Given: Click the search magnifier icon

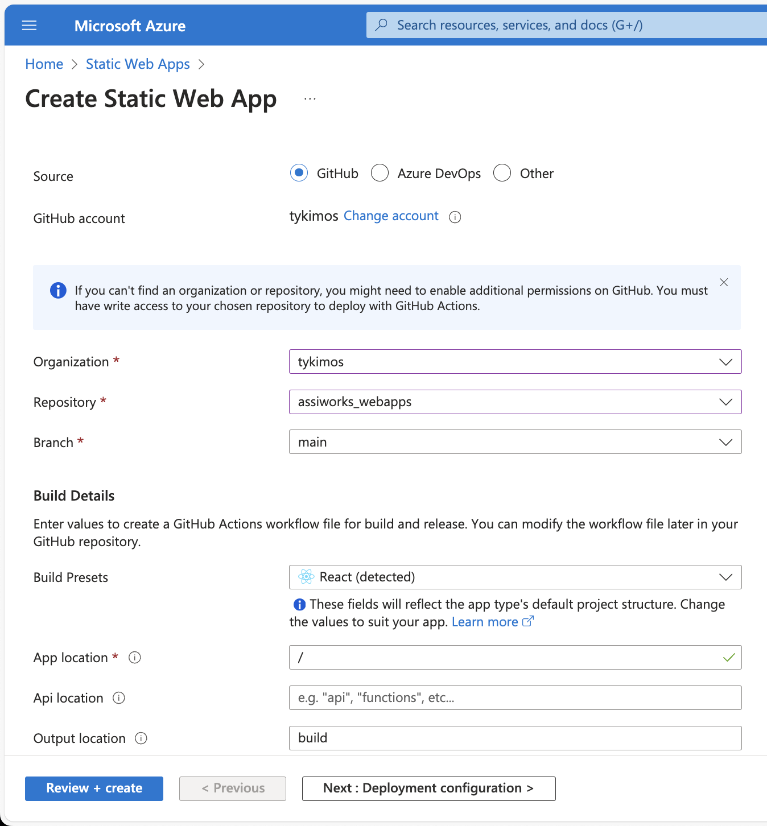Looking at the screenshot, I should [382, 25].
